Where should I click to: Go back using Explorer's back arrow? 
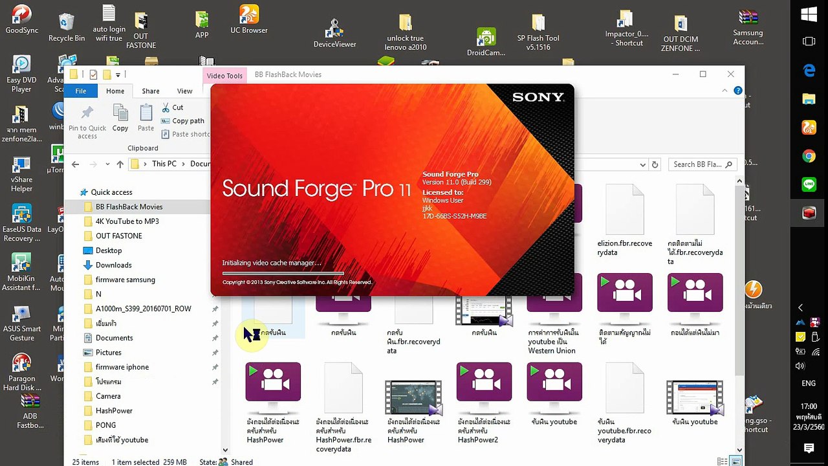tap(76, 164)
